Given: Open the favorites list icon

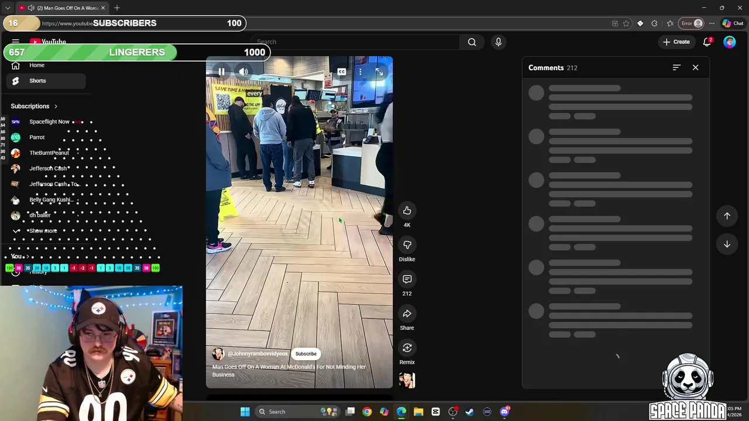Looking at the screenshot, I should click(x=670, y=23).
